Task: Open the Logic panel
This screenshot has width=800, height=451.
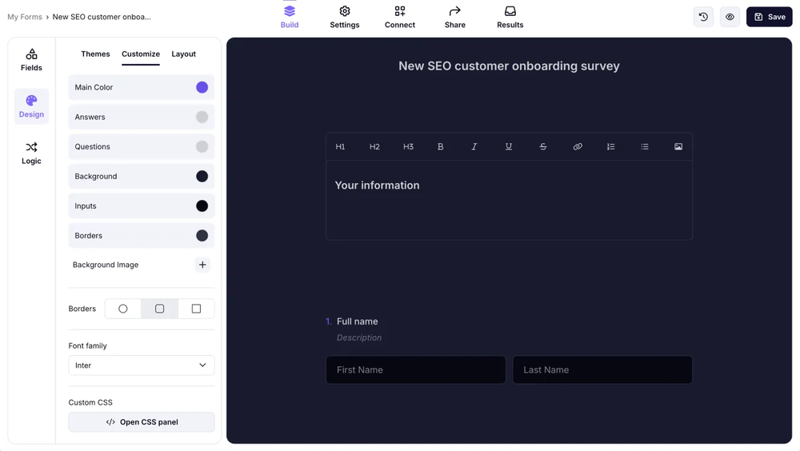Action: pyautogui.click(x=31, y=153)
